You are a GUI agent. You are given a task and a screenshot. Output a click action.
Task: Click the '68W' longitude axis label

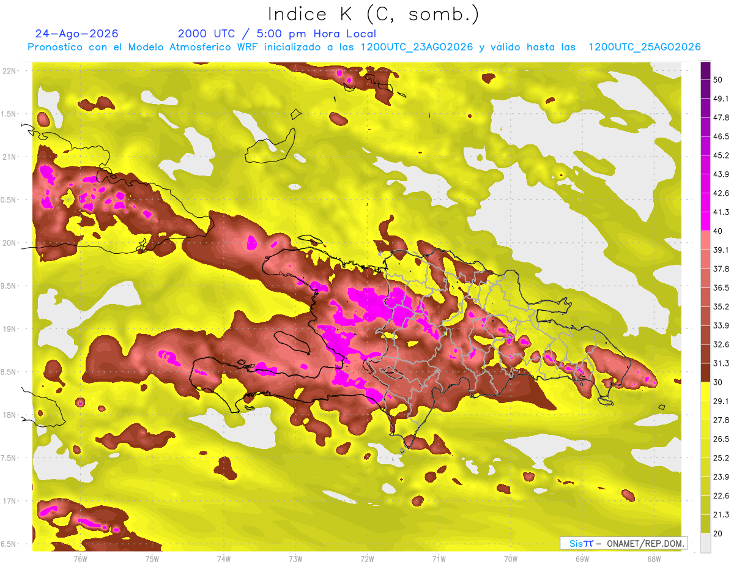click(654, 559)
